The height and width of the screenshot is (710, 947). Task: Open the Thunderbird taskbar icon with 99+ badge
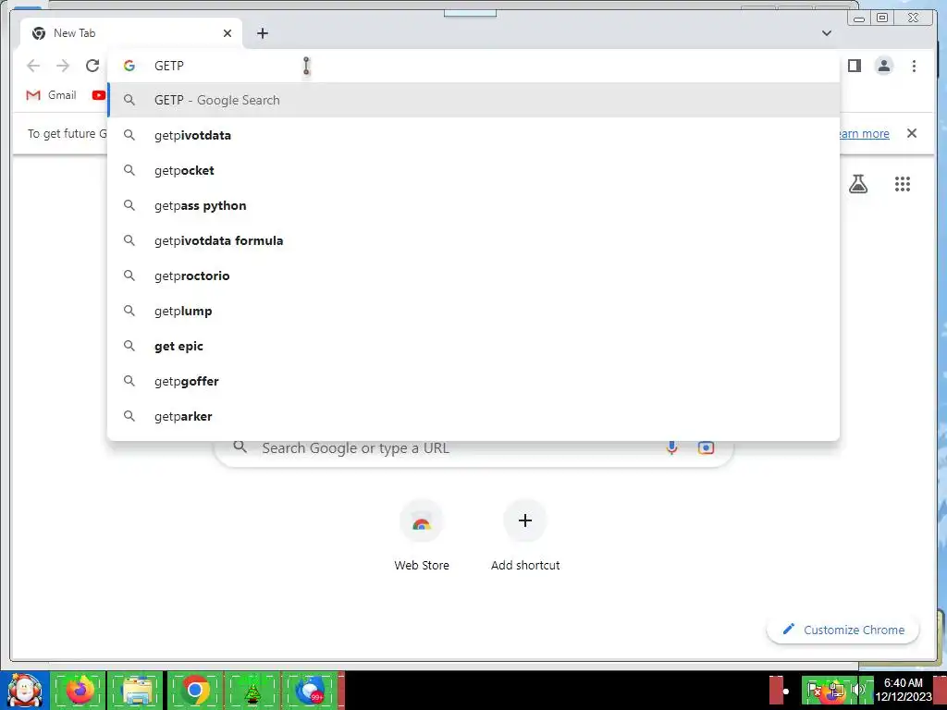coord(311,690)
